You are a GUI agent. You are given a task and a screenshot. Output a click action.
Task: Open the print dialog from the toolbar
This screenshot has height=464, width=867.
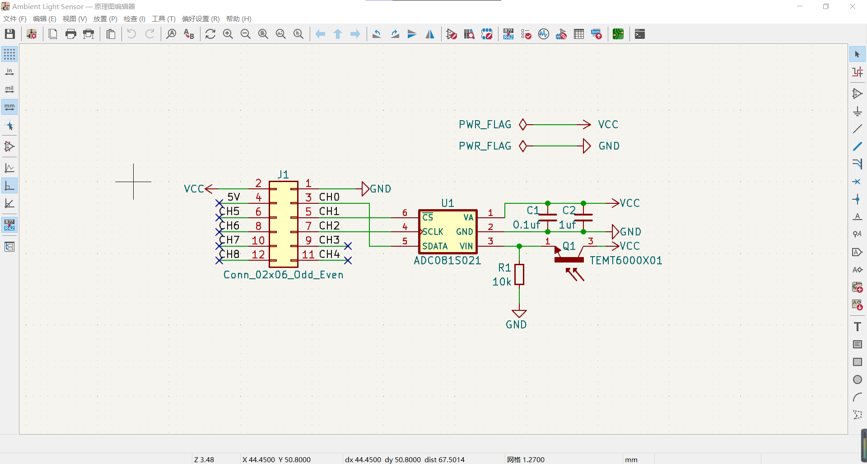click(x=71, y=34)
